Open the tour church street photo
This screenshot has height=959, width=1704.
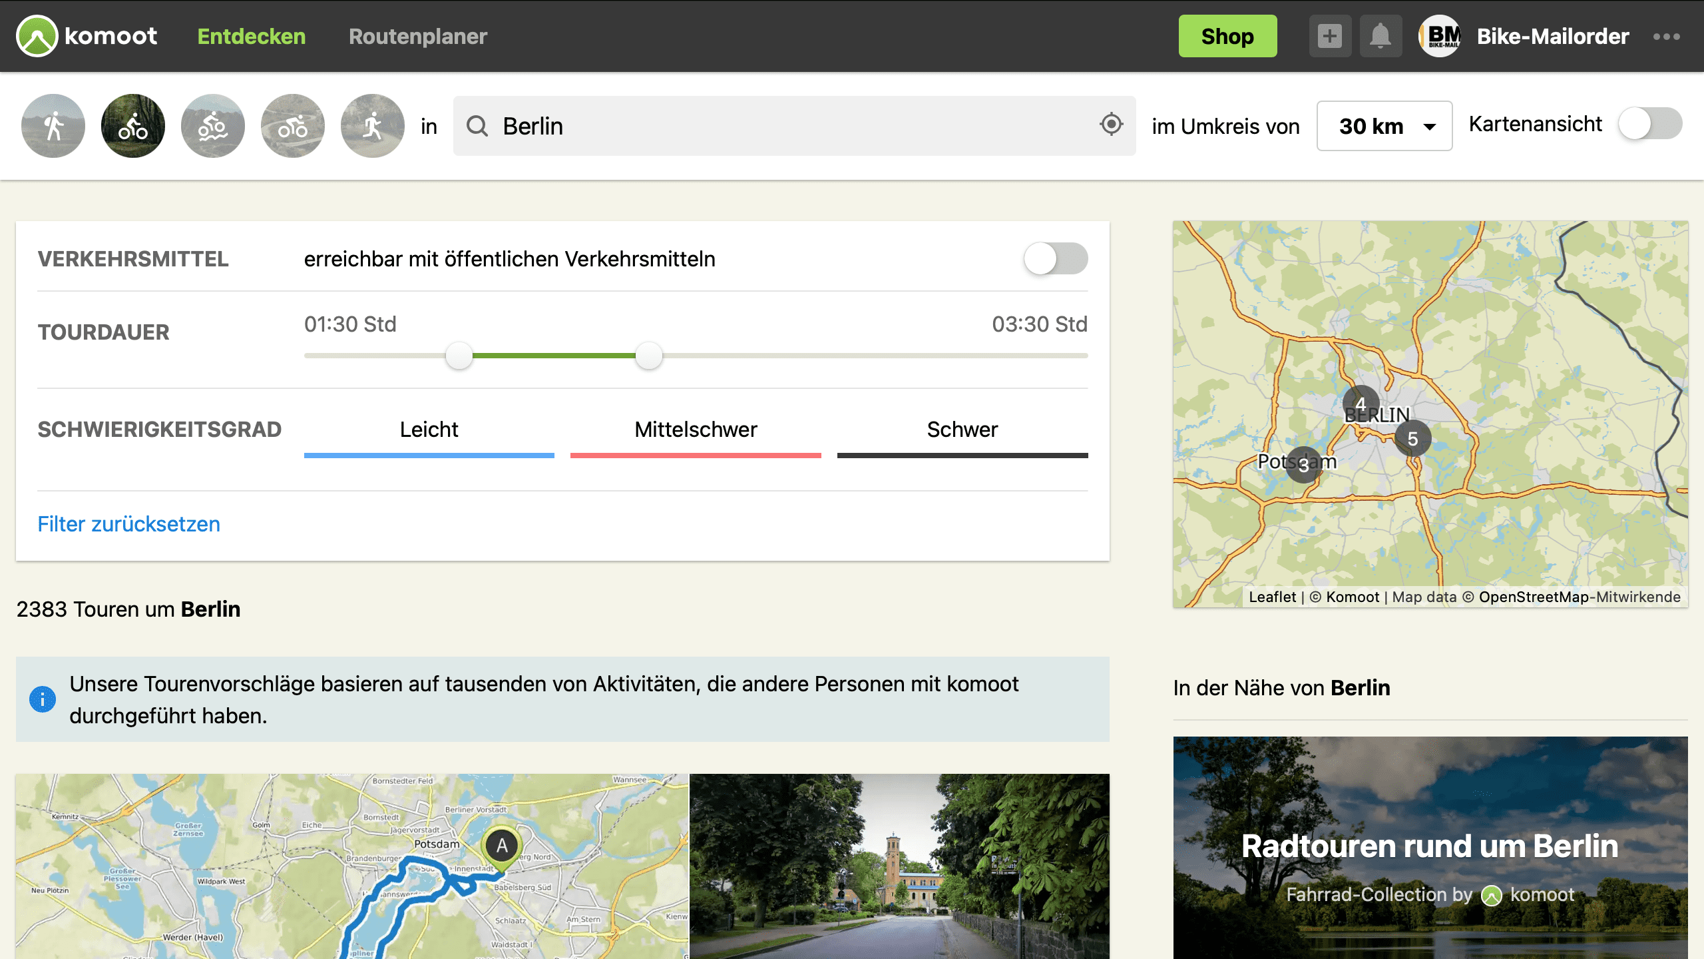(899, 866)
